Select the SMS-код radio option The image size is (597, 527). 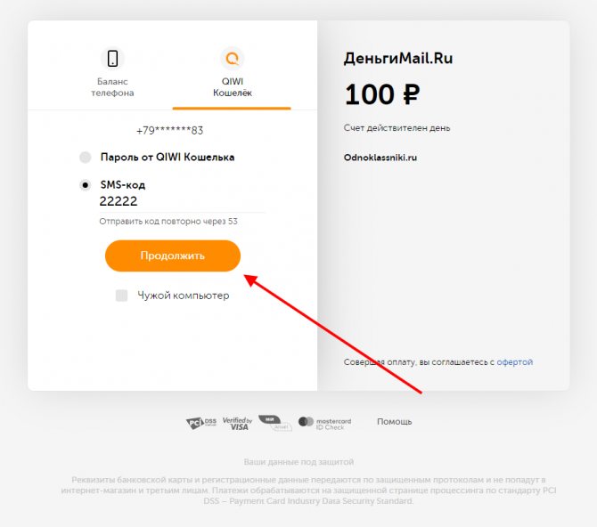click(x=86, y=185)
